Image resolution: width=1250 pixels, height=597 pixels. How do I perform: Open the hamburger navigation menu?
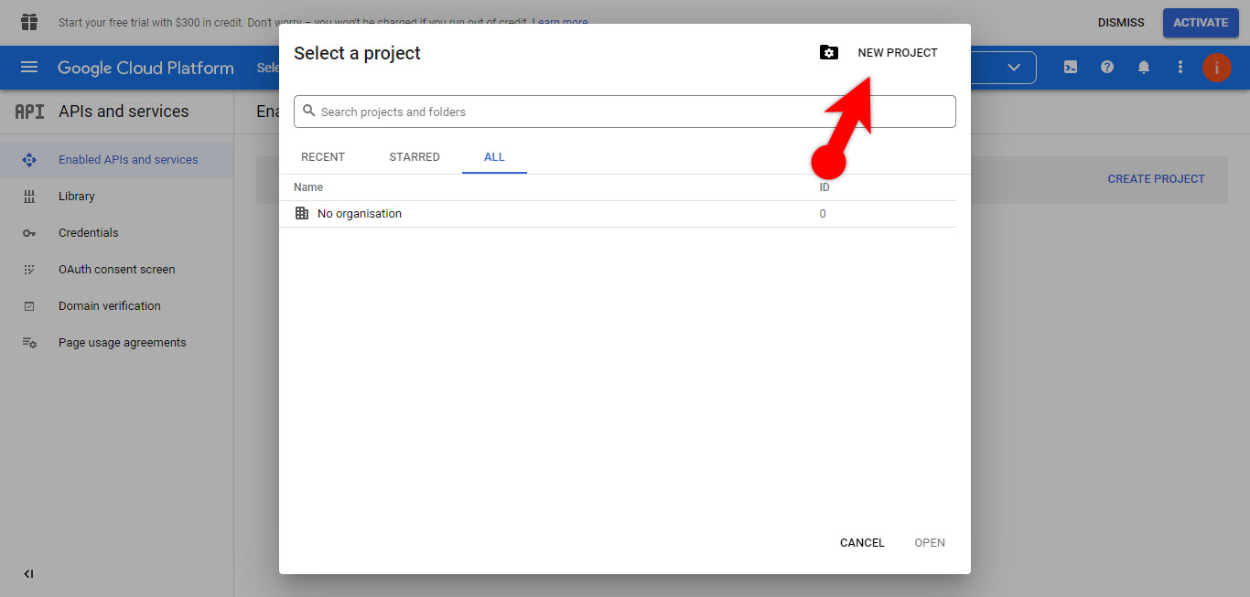click(x=29, y=67)
